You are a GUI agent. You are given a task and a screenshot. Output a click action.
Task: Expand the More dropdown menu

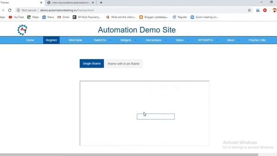tap(233, 40)
